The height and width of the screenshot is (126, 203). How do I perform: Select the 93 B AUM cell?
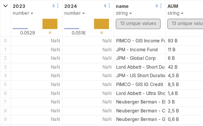(x=184, y=41)
